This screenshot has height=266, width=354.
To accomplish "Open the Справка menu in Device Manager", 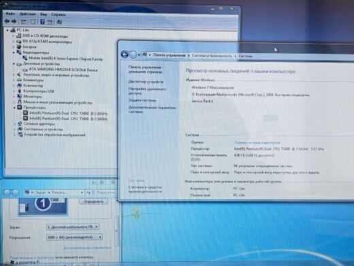I will (59, 14).
